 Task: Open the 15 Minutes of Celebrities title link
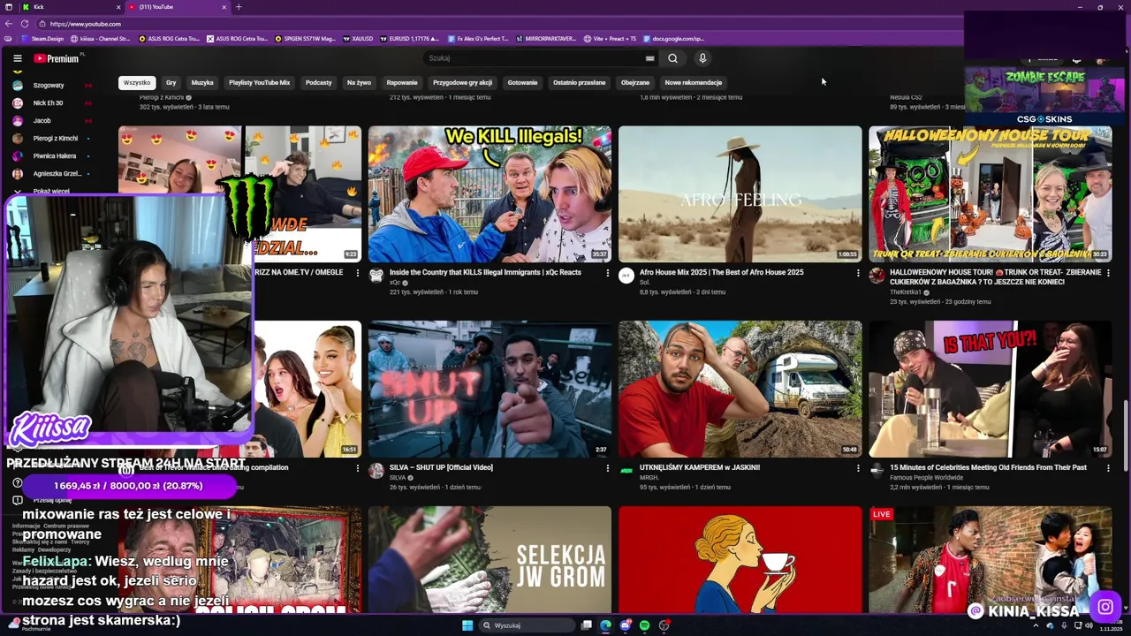click(988, 467)
